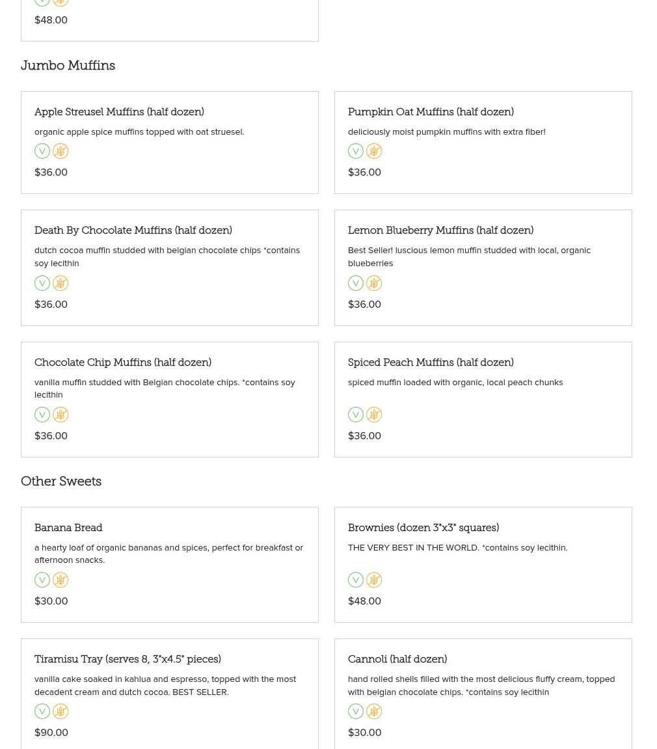Select Death By Chocolate Muffins title
The width and height of the screenshot is (657, 749).
(x=133, y=230)
